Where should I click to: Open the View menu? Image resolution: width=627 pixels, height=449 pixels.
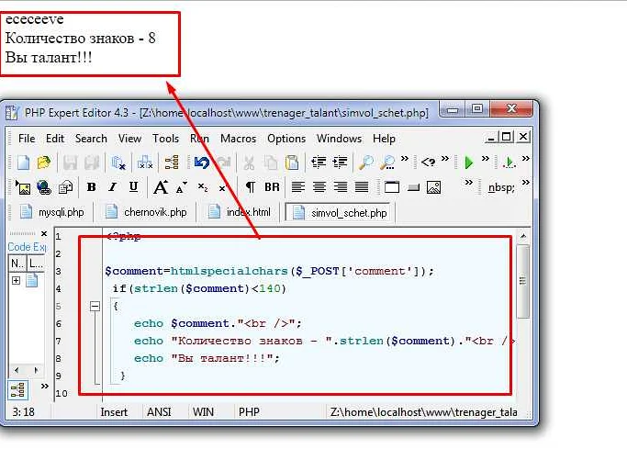(x=129, y=139)
